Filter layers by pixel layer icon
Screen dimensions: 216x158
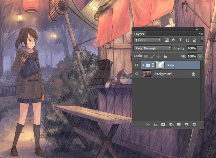click(x=167, y=40)
